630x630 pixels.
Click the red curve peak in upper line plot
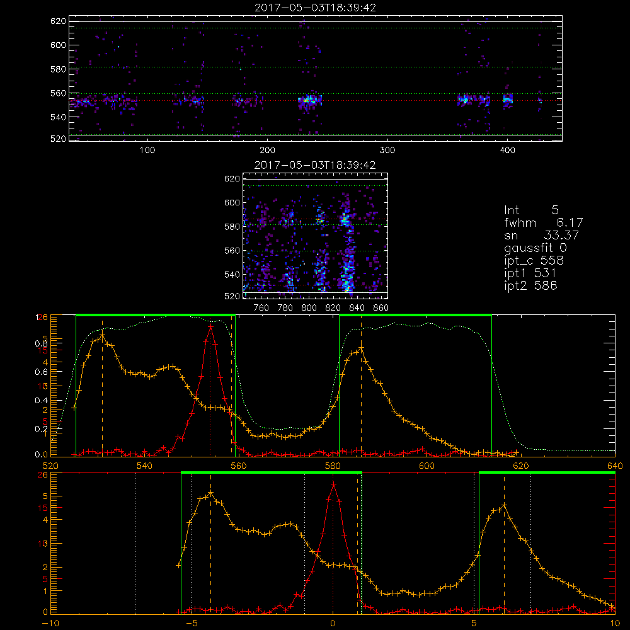tap(210, 327)
